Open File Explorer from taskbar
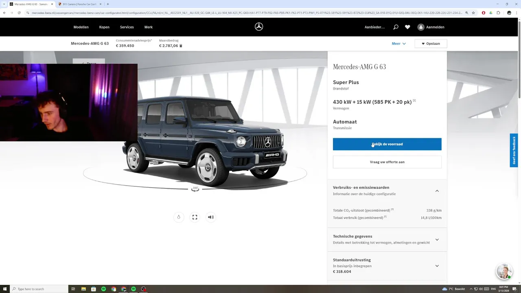Image resolution: width=521 pixels, height=293 pixels. tap(83, 289)
